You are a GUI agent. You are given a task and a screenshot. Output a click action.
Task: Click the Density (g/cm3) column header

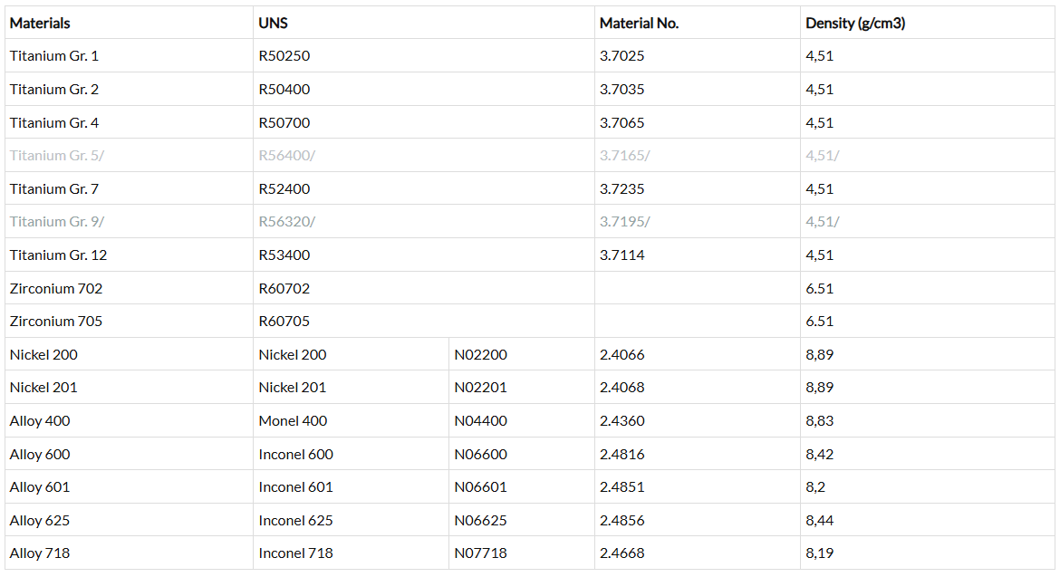854,24
